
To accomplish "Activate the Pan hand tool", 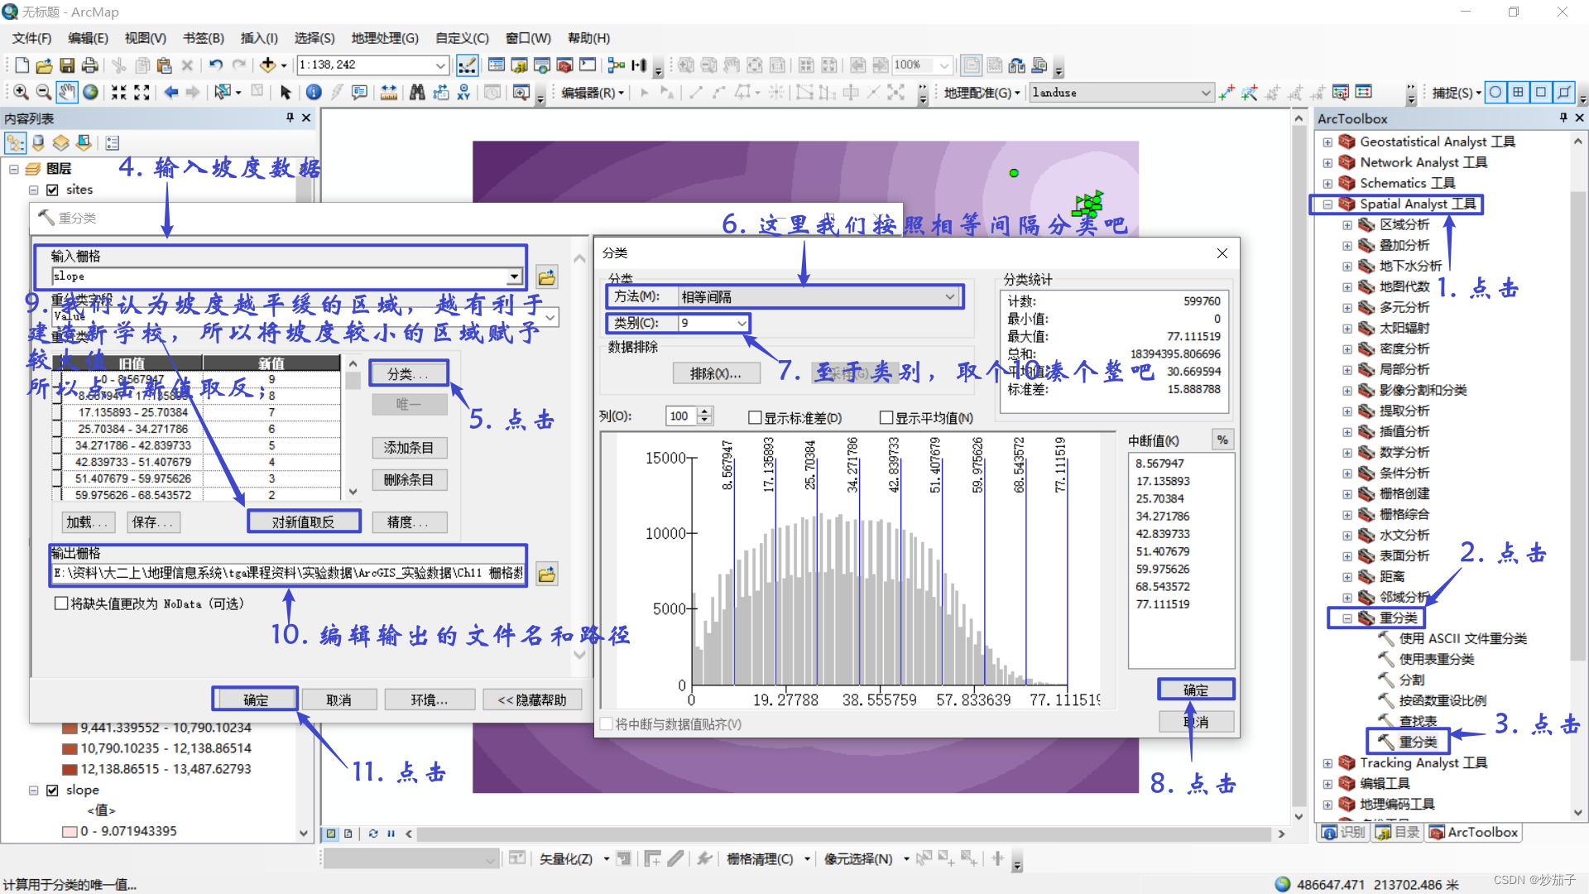I will pos(67,92).
